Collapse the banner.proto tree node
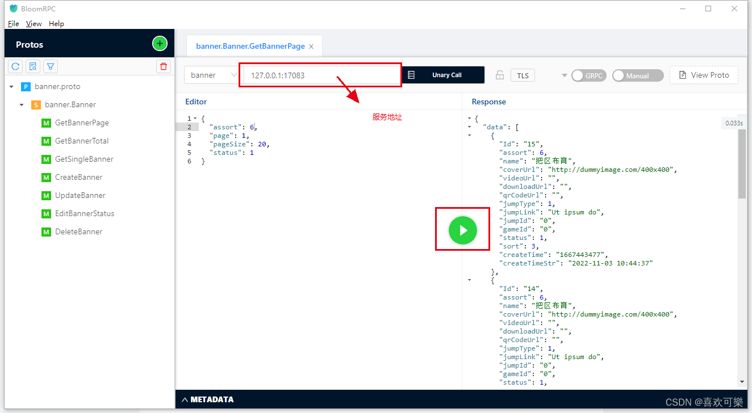 (11, 87)
